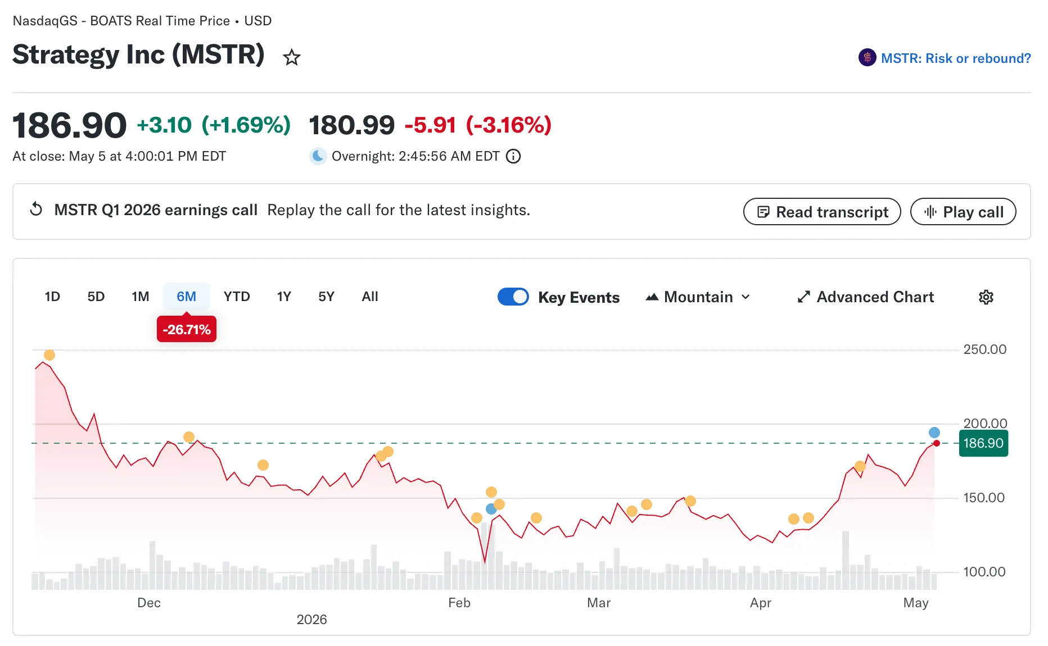
Task: Open the Advanced Chart link
Action: pyautogui.click(x=866, y=297)
